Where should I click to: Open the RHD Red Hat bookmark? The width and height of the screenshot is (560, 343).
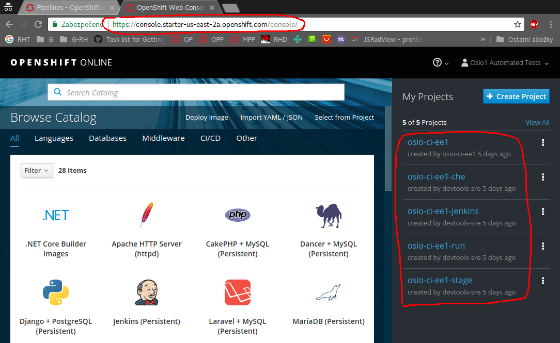tap(274, 39)
